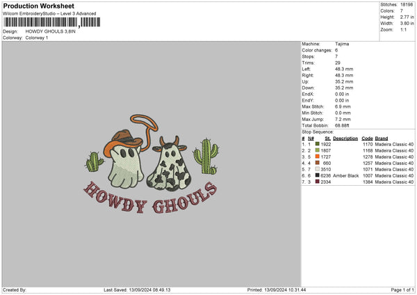Click the maroon 2334 thread swatch
Screen dimensions: 417x295
coord(318,182)
